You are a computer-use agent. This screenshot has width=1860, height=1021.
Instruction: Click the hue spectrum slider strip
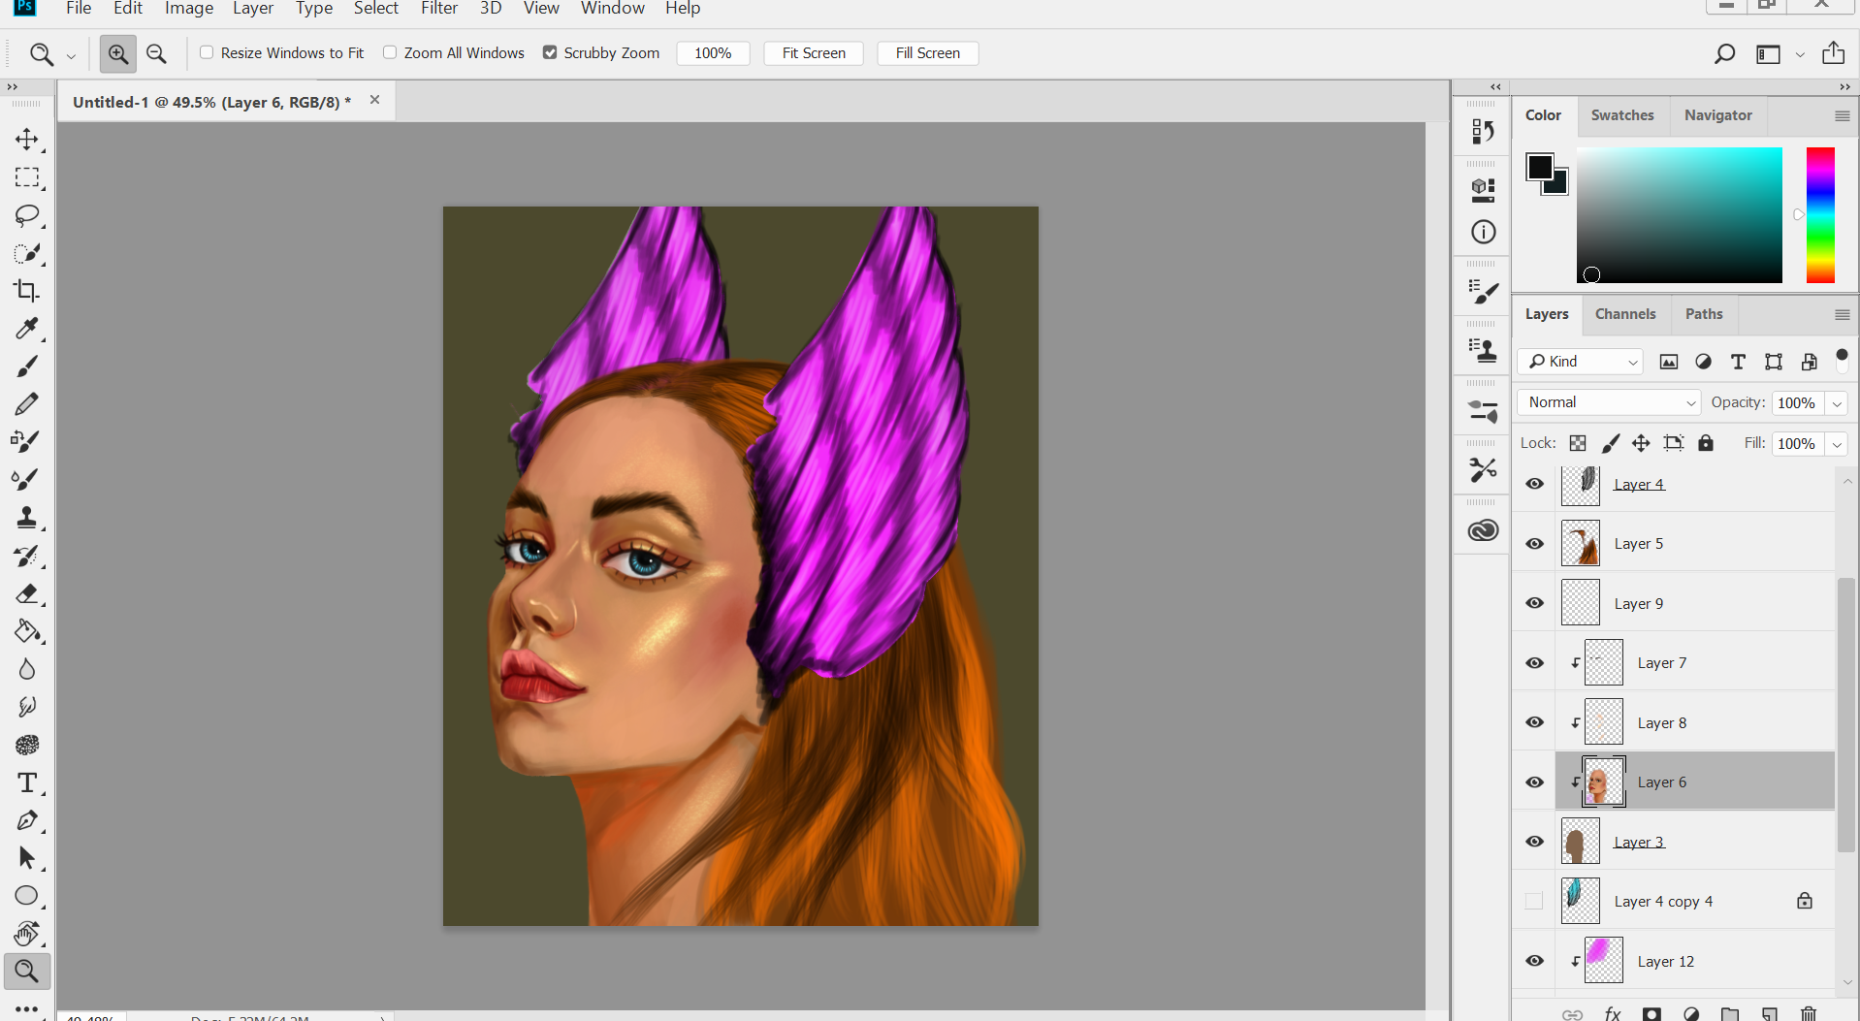point(1820,215)
